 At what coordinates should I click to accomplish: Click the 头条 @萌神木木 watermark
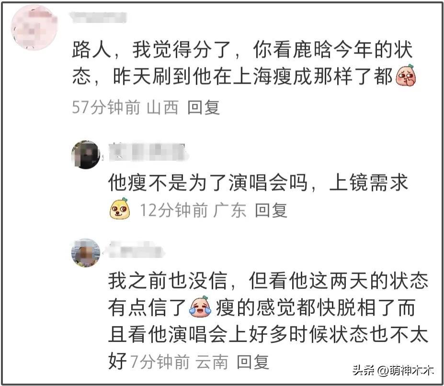[393, 370]
